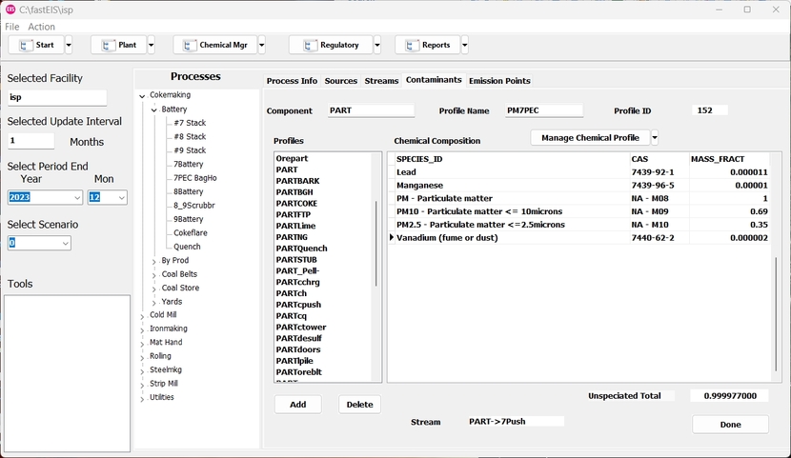Image resolution: width=791 pixels, height=458 pixels.
Task: Click the Add profile button
Action: click(x=297, y=405)
